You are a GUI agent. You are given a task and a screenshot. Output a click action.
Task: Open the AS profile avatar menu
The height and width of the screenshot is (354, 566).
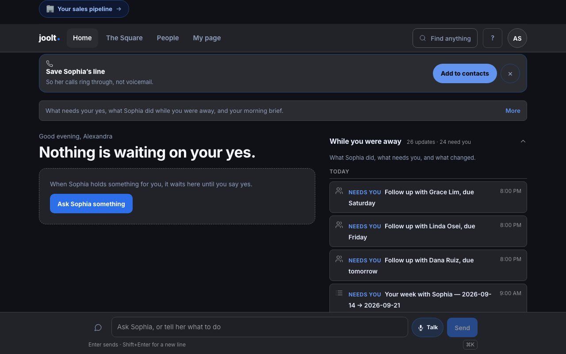(x=517, y=38)
